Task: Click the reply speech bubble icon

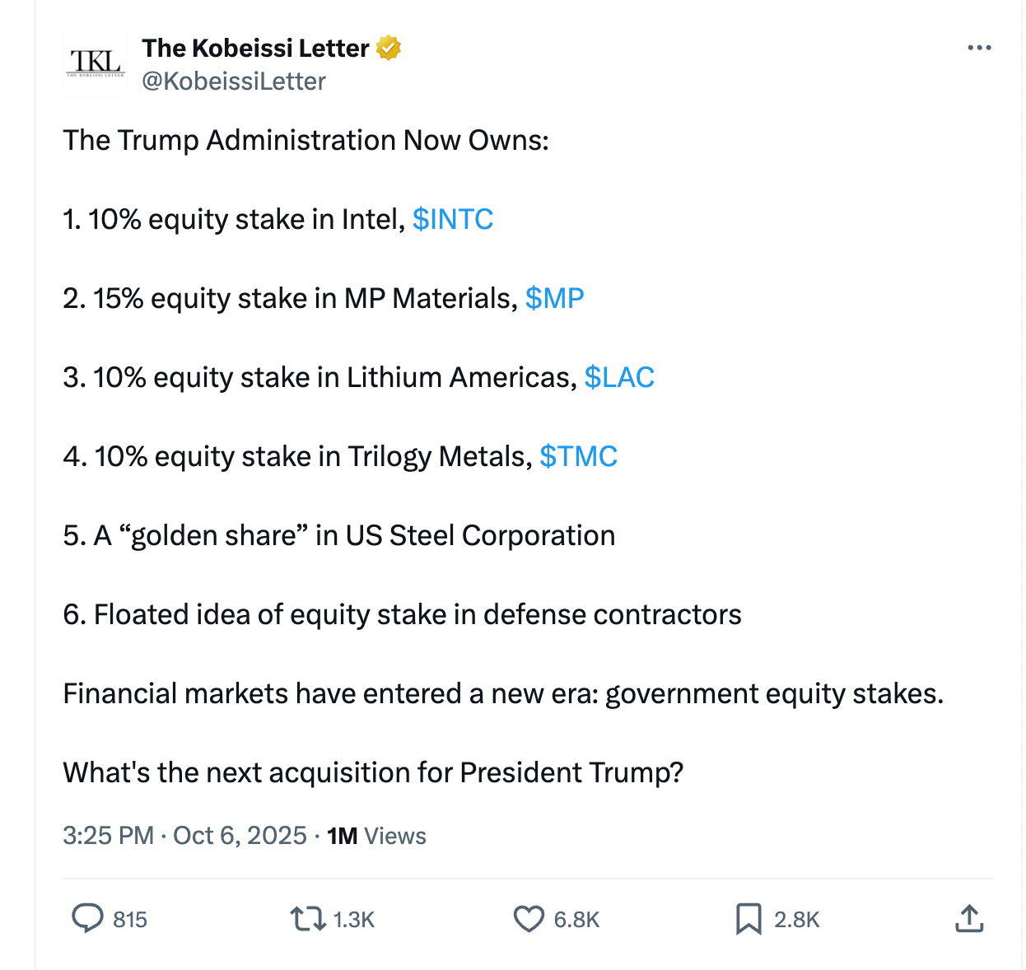Action: click(87, 919)
